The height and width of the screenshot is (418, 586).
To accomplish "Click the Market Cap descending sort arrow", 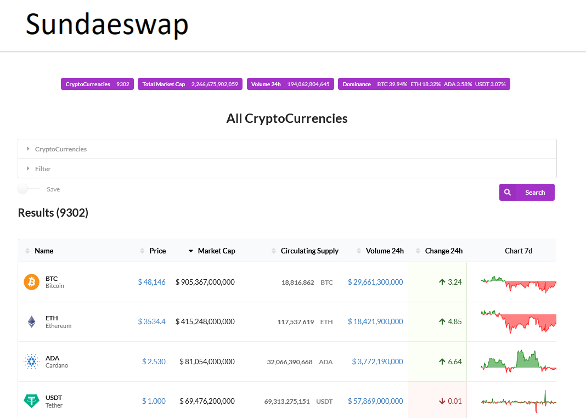I will (190, 251).
